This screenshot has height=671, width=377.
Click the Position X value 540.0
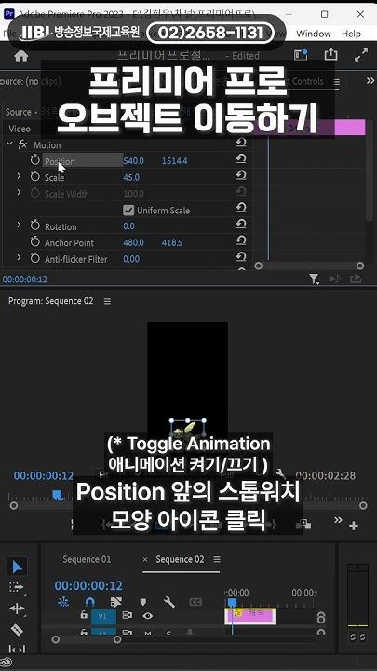pos(133,161)
